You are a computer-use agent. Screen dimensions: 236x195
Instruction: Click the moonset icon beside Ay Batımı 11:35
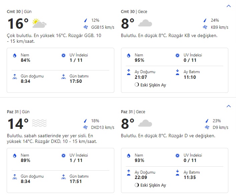[177, 172]
